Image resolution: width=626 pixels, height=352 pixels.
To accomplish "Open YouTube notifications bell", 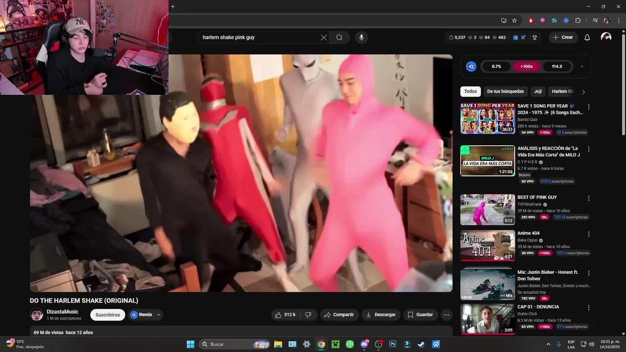I will pyautogui.click(x=587, y=38).
